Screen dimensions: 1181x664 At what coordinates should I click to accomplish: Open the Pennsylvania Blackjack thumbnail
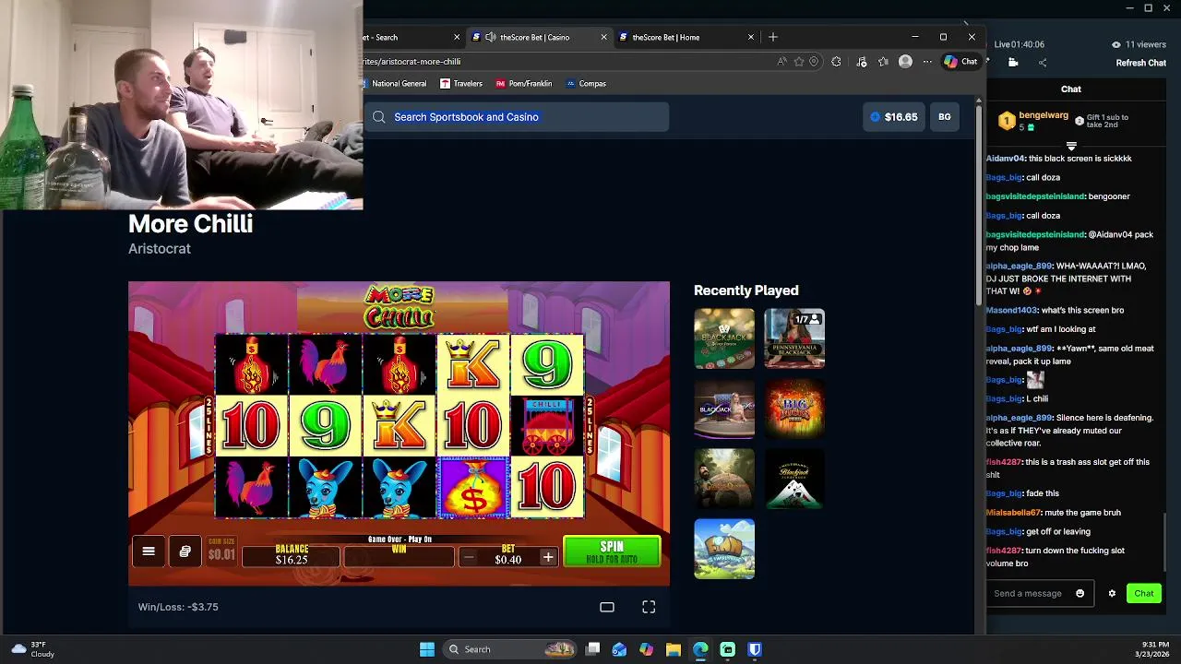tap(794, 338)
